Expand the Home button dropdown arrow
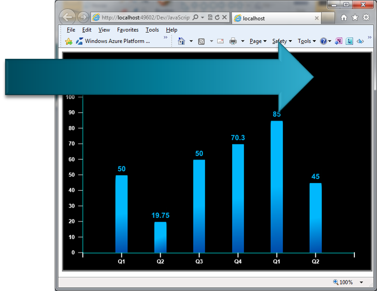Screen dimensions: 377x291 (191, 41)
